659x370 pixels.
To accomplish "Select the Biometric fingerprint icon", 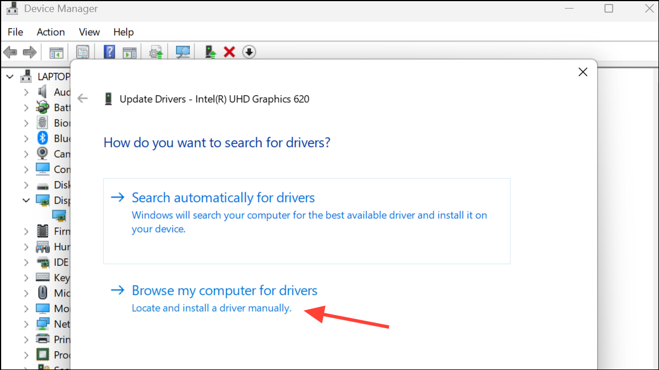I will click(42, 123).
